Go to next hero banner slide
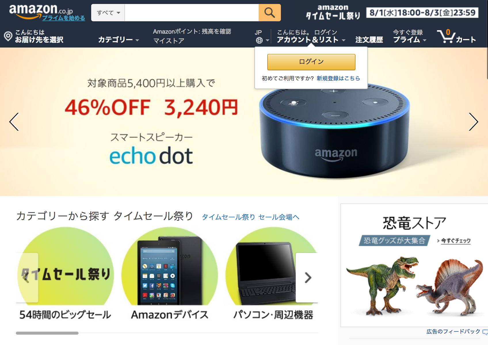 pyautogui.click(x=473, y=122)
